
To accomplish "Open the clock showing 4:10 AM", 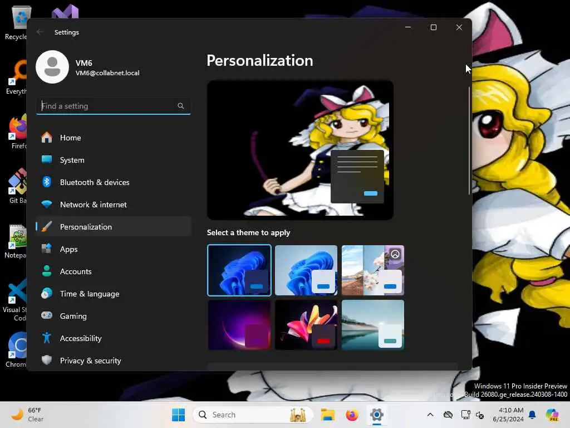I will pyautogui.click(x=508, y=415).
